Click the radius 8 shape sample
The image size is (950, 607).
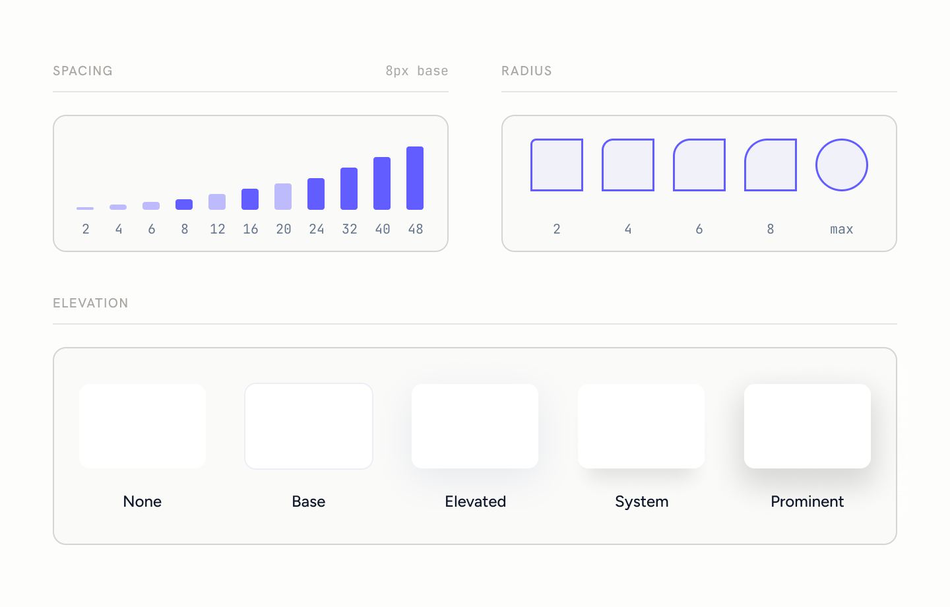coord(771,165)
